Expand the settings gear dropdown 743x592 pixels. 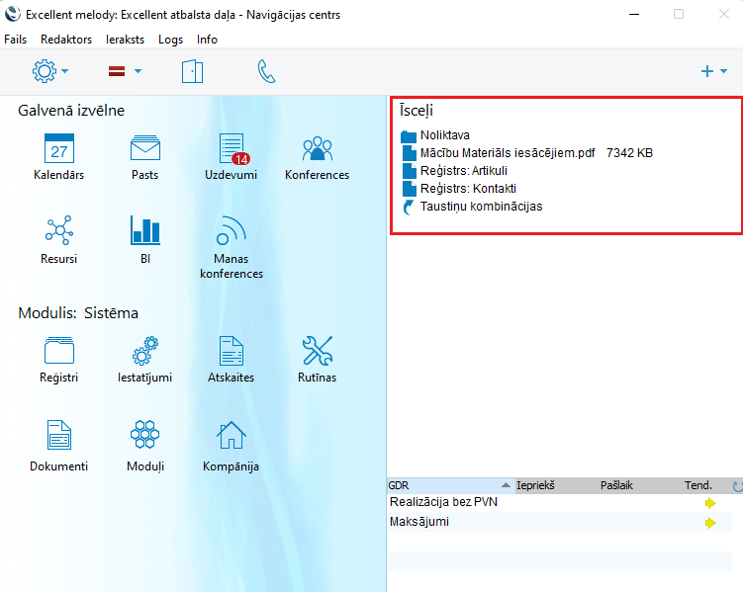point(50,71)
